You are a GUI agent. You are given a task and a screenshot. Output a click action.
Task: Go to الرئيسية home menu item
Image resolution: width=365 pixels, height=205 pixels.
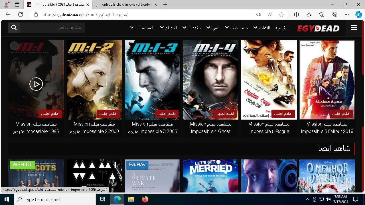pyautogui.click(x=282, y=28)
